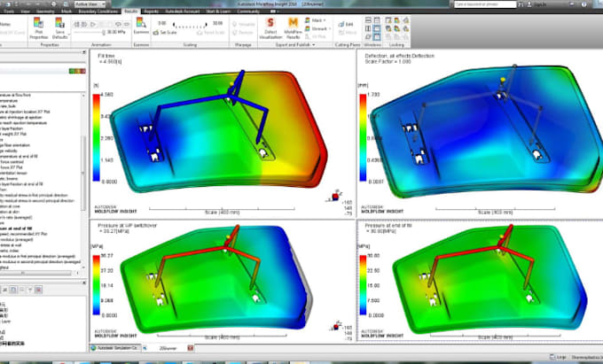
Task: Select 'Volumetric shrinkage at ejection' result
Action: click(20, 118)
